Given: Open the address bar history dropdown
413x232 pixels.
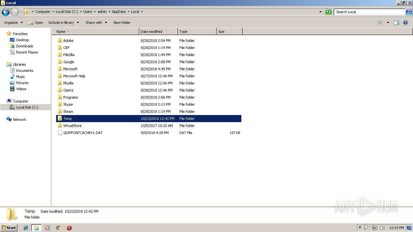Looking at the screenshot, I should point(320,12).
